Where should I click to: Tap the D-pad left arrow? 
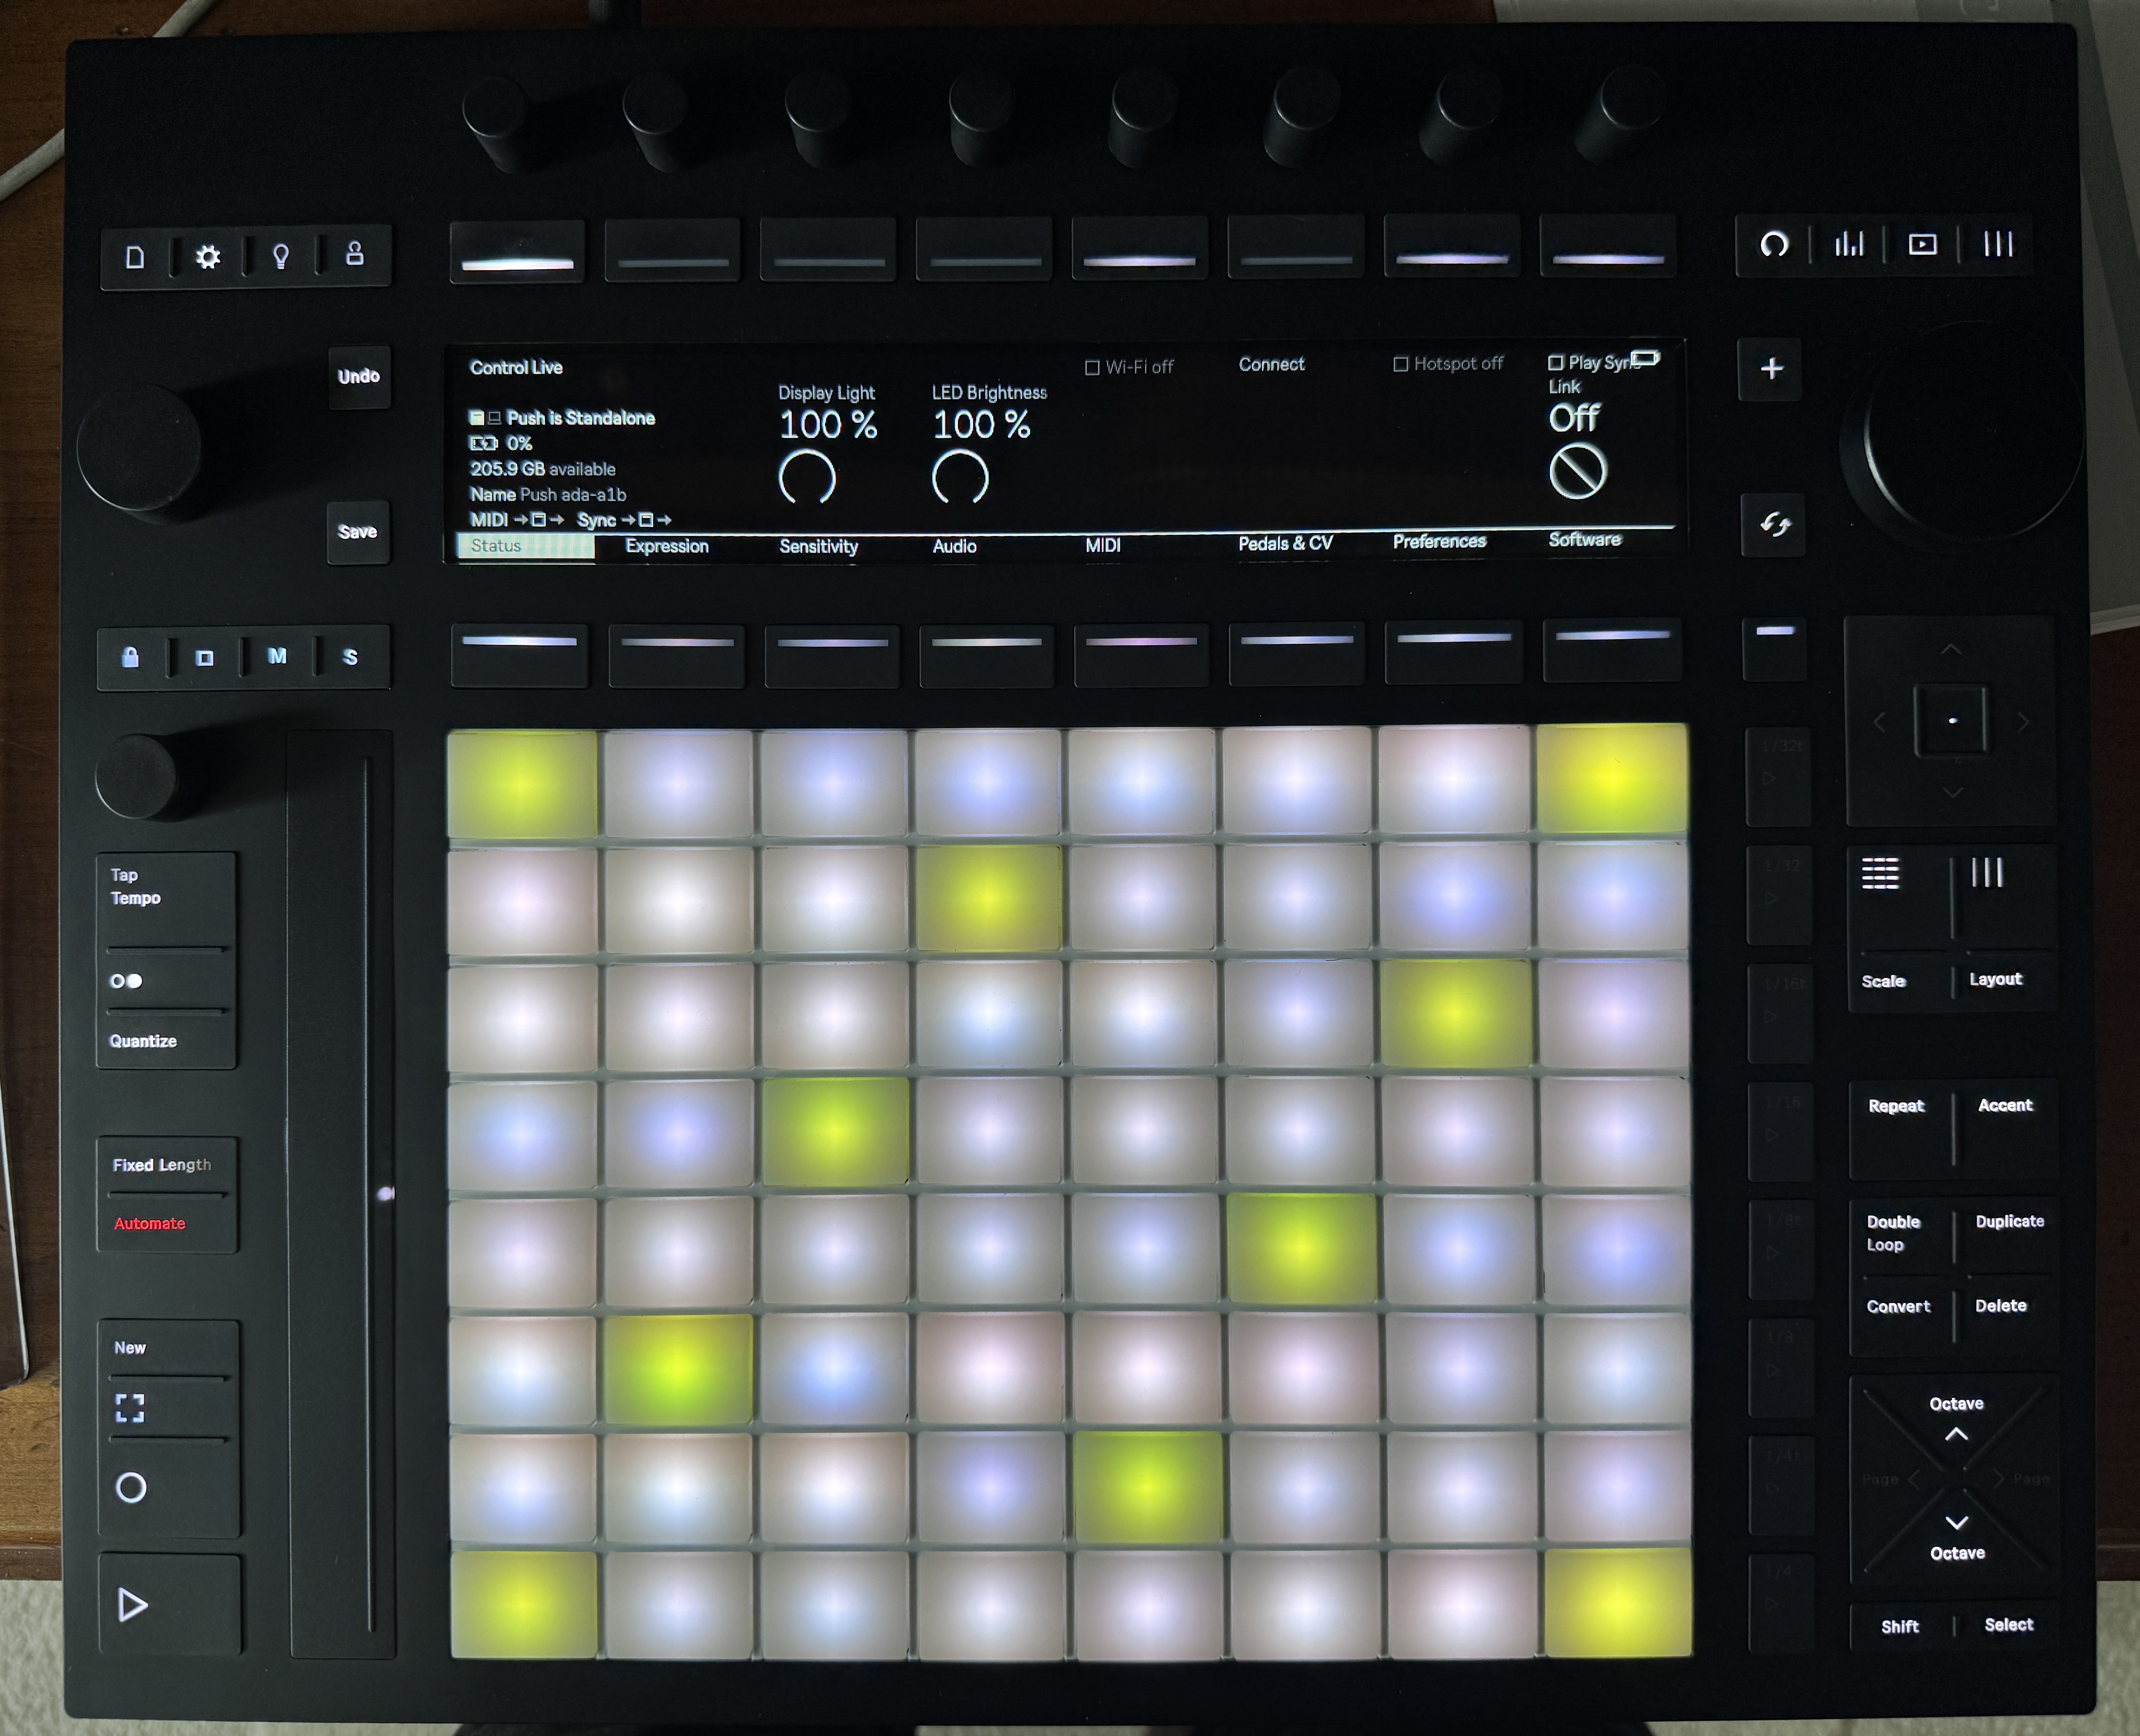click(1879, 721)
